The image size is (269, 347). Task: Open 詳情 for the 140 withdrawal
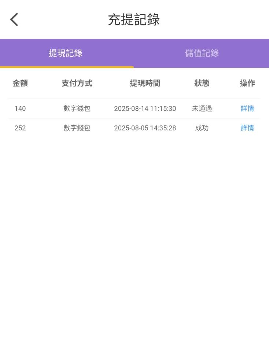247,108
